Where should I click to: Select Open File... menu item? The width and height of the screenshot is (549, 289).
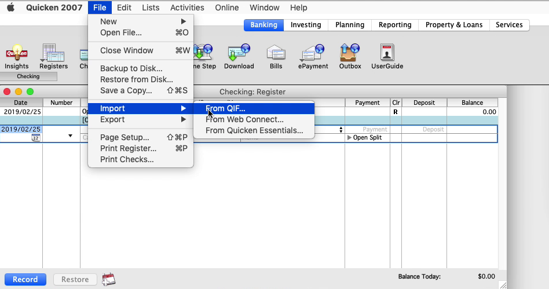point(140,32)
